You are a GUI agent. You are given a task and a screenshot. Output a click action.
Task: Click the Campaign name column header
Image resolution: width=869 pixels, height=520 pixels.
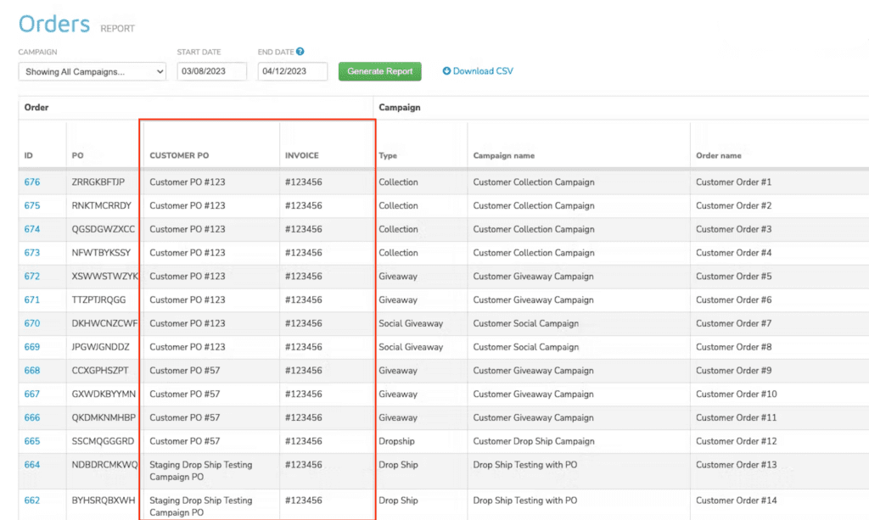pos(503,156)
